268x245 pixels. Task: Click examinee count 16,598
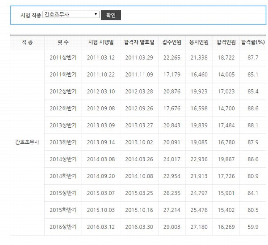(x=199, y=108)
